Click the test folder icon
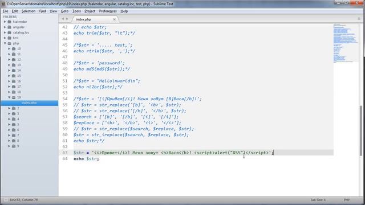The height and width of the screenshot is (205, 365). click(x=9, y=38)
